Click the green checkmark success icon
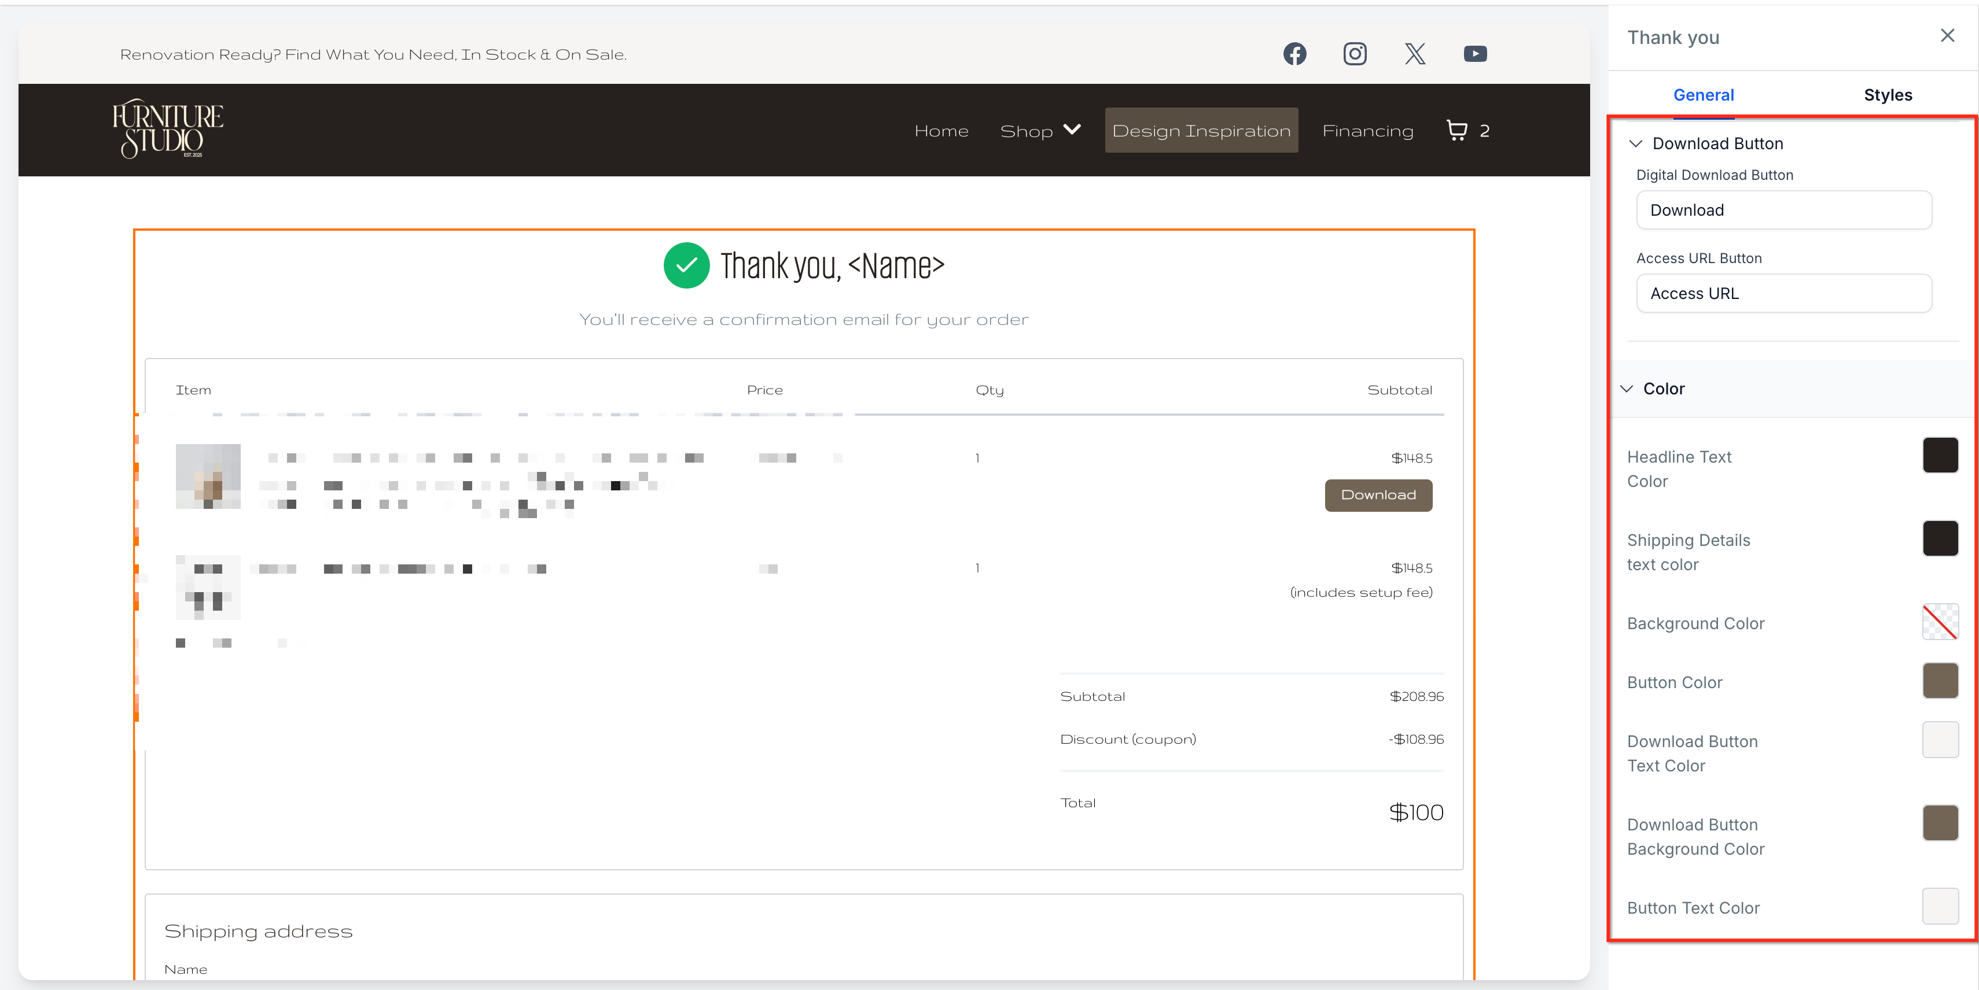This screenshot has width=1979, height=990. tap(686, 265)
